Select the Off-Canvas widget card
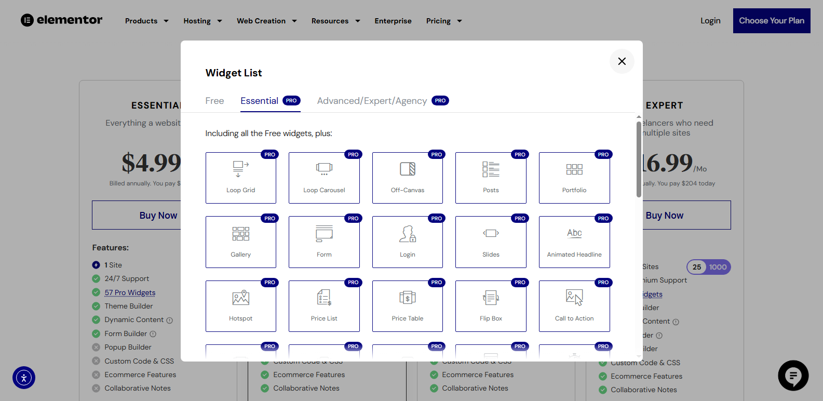Image resolution: width=823 pixels, height=401 pixels. 408,178
